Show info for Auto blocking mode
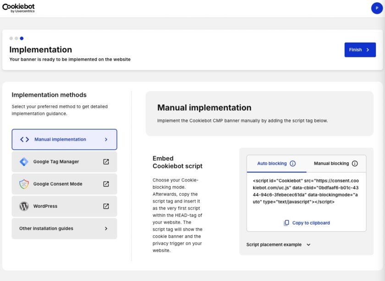Screen dimensions: 385x281 (292, 164)
